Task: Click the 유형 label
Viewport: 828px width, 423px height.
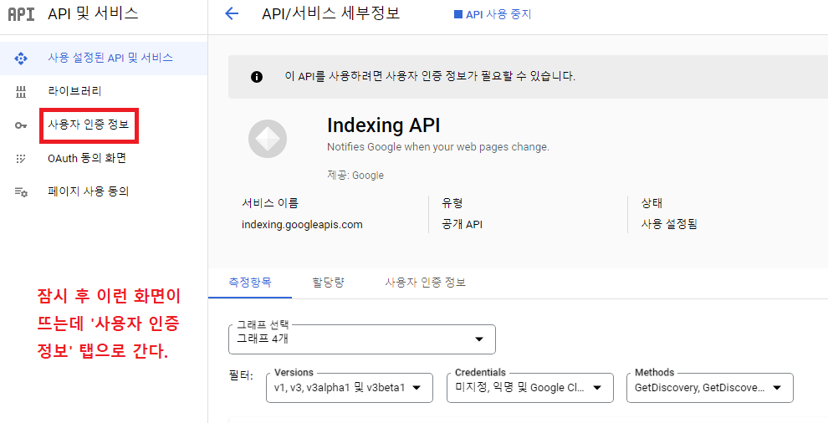Action: [452, 203]
